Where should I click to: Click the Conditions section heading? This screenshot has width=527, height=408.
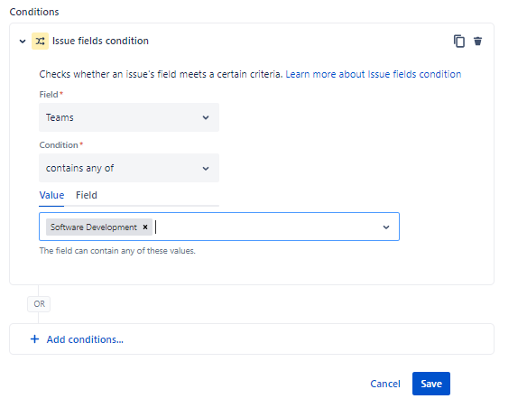coord(34,12)
